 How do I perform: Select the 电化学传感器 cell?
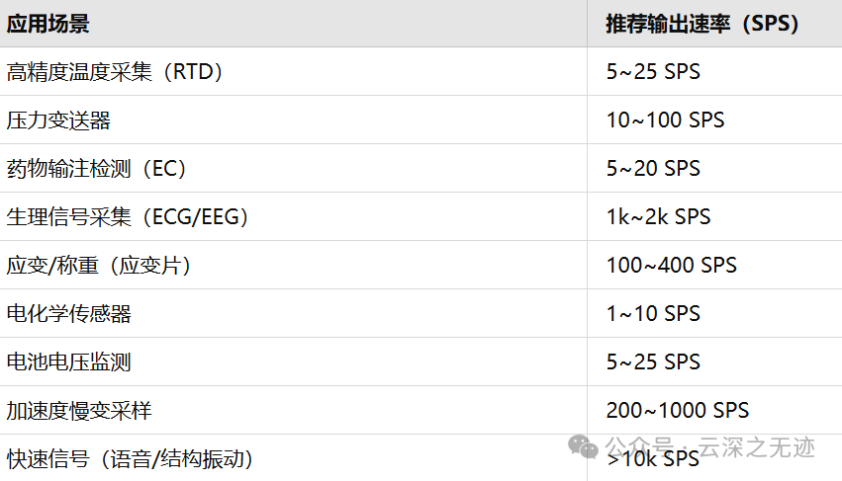pyautogui.click(x=294, y=313)
